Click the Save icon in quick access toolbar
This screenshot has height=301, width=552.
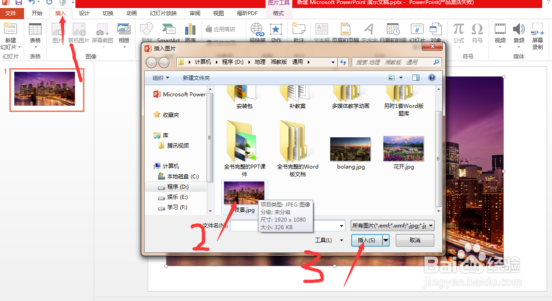point(19,2)
